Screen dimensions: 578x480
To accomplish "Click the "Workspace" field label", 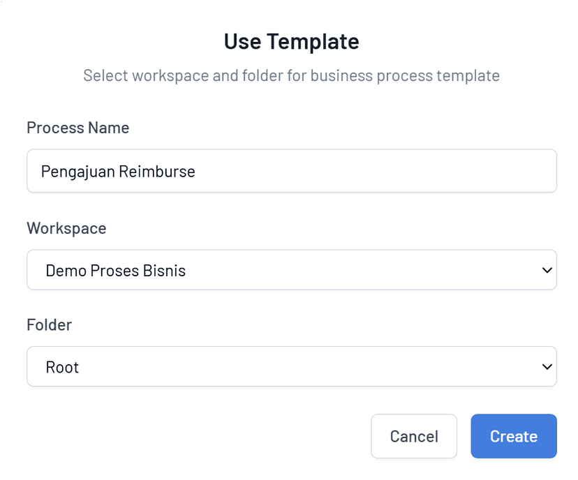I will tap(66, 228).
